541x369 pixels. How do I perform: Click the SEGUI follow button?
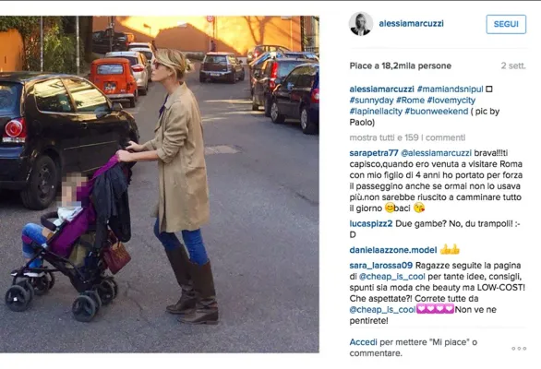click(x=506, y=24)
